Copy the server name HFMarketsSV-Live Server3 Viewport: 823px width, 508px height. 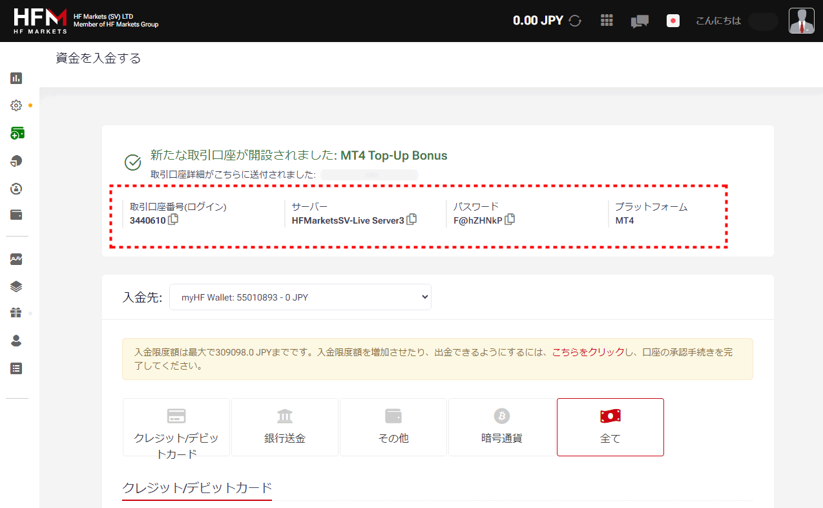click(411, 220)
